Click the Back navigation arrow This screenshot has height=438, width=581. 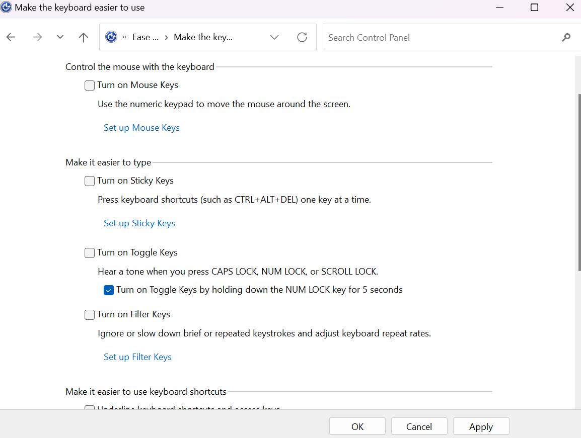click(x=11, y=37)
